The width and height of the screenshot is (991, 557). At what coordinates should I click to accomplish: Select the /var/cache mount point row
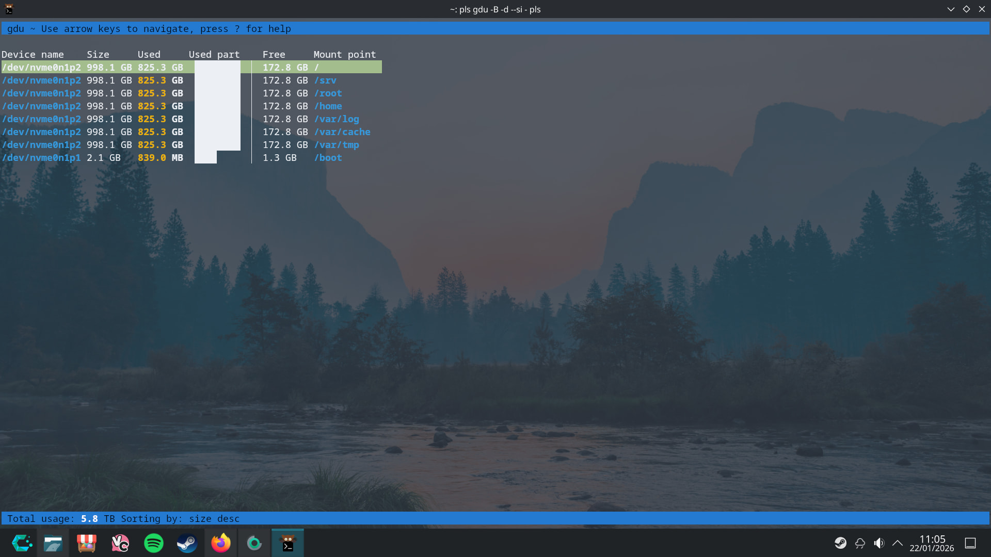click(342, 132)
